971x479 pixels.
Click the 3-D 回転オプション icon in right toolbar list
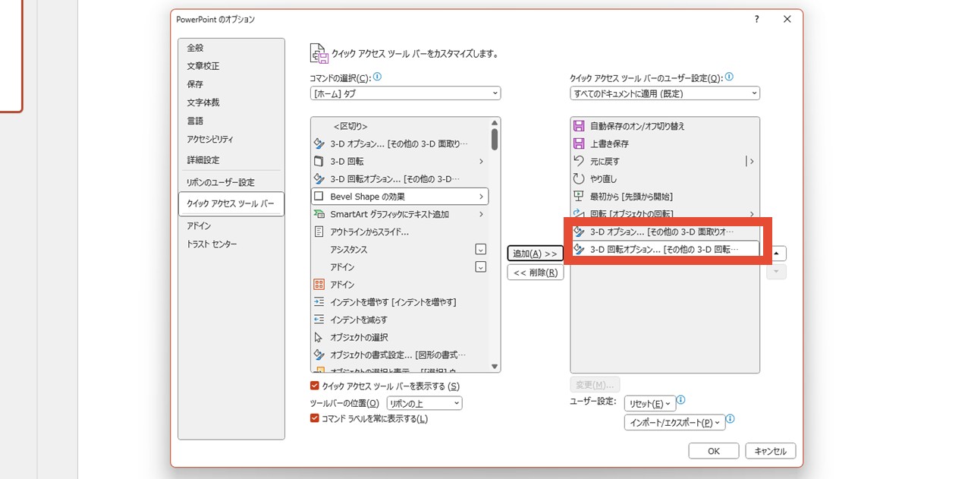[x=579, y=249]
